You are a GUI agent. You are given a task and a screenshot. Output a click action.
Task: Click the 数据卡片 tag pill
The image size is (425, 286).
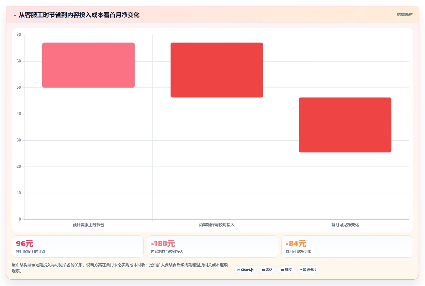(308, 270)
